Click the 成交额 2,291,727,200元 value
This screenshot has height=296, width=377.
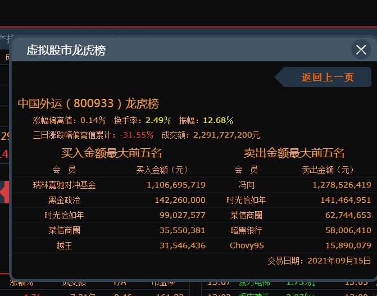tap(226, 135)
